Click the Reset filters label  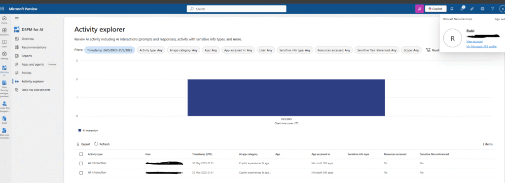[x=435, y=50]
